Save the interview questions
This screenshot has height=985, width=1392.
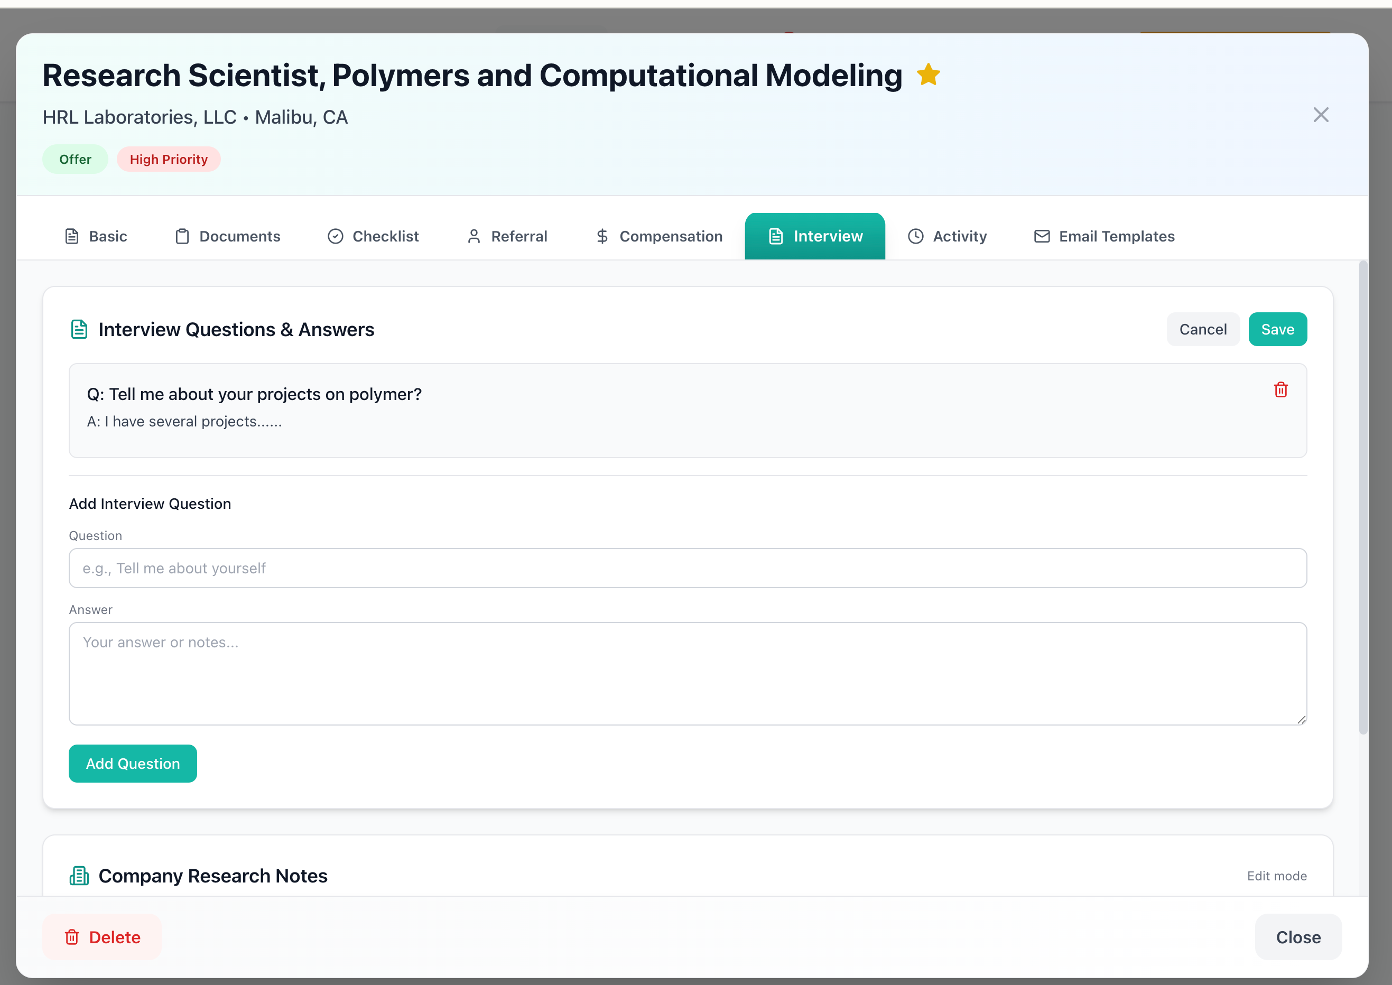click(x=1277, y=329)
